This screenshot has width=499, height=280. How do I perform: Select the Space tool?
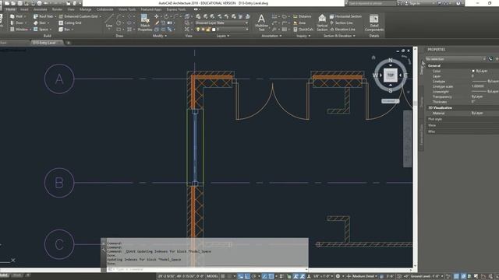pos(41,30)
